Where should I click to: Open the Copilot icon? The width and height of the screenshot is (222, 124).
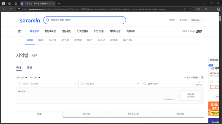(218, 9)
